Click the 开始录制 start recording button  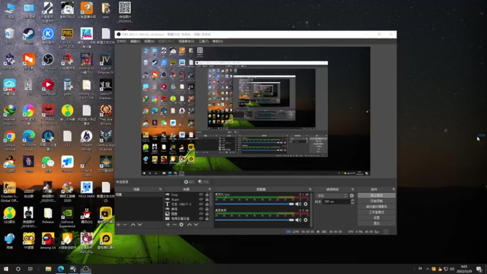pos(376,201)
